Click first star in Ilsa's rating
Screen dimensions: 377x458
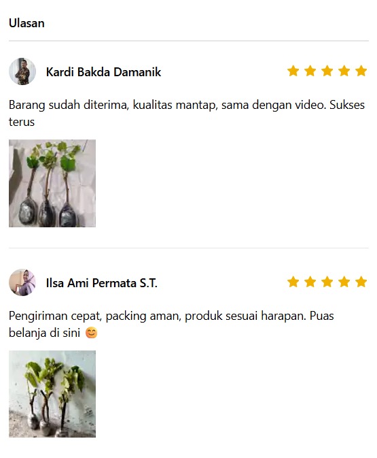pos(293,282)
